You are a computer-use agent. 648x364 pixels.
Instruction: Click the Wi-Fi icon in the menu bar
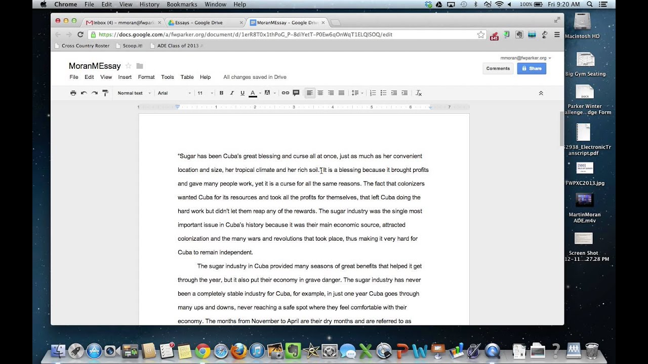(x=499, y=5)
